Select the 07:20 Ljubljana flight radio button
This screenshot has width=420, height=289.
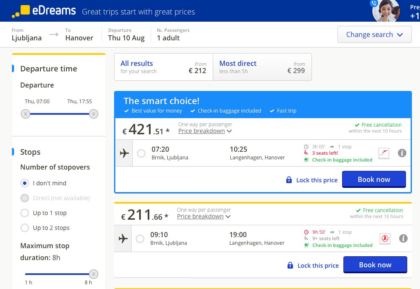coord(141,153)
